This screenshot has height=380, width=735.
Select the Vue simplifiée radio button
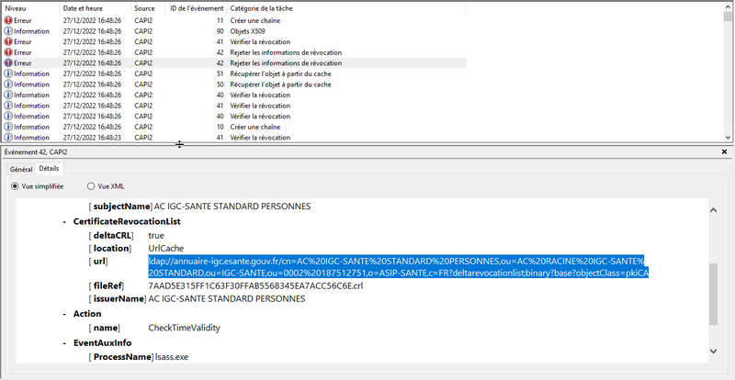(15, 186)
